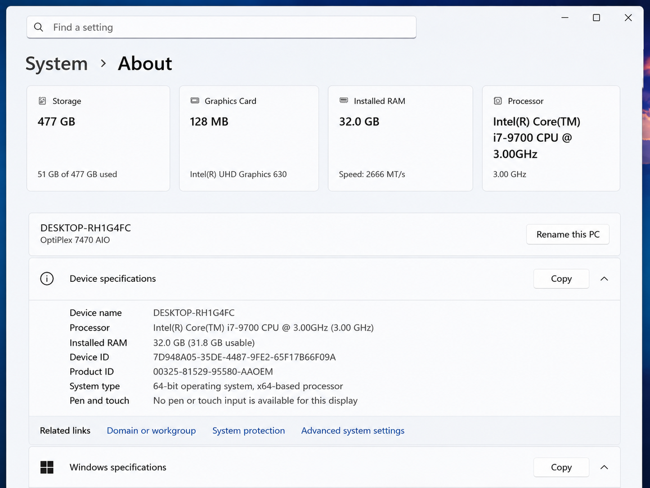Image resolution: width=650 pixels, height=488 pixels.
Task: Go back to System in breadcrumb
Action: [57, 63]
